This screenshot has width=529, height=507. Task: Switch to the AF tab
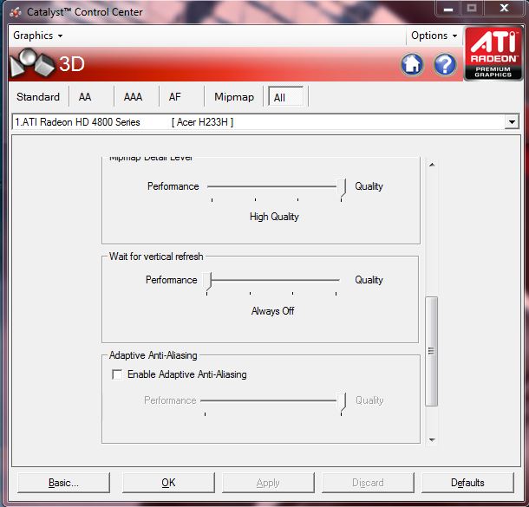(175, 97)
